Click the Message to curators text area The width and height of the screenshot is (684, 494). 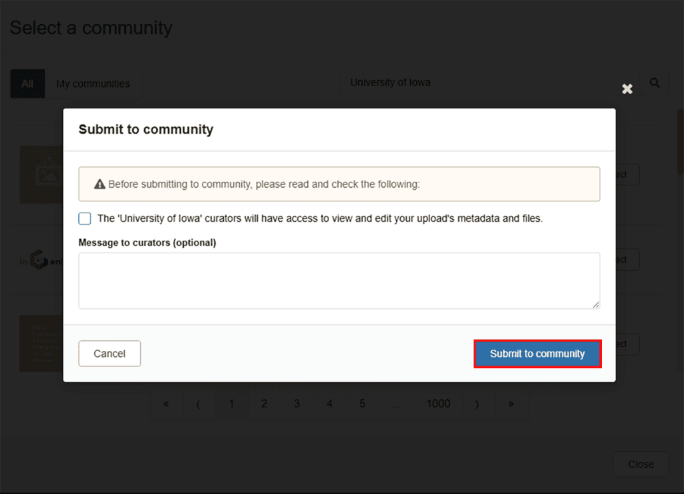(339, 281)
